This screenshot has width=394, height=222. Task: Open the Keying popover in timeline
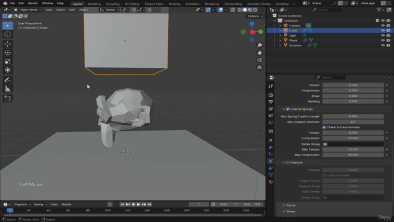click(x=40, y=204)
